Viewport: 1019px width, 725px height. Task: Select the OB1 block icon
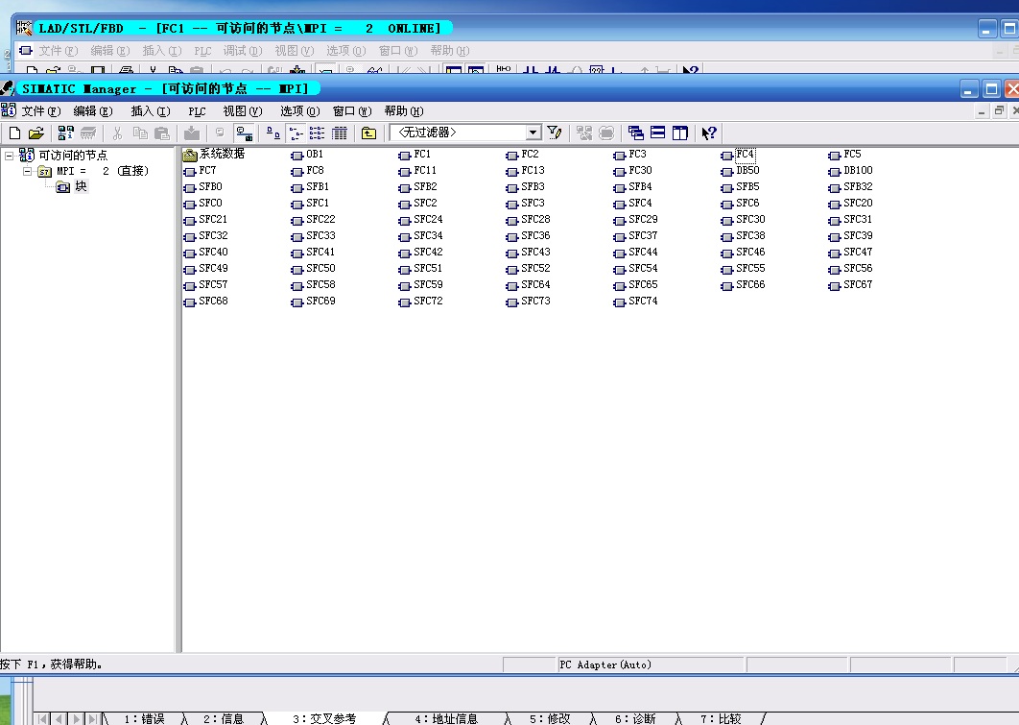pyautogui.click(x=297, y=155)
